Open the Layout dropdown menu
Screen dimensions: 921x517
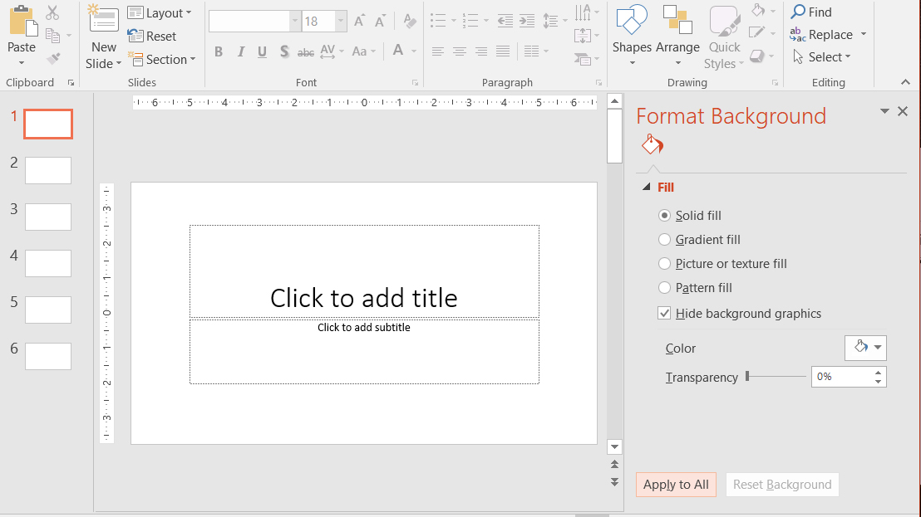[160, 13]
